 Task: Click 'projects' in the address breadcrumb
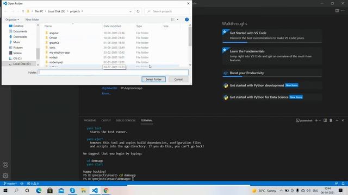tap(75, 11)
